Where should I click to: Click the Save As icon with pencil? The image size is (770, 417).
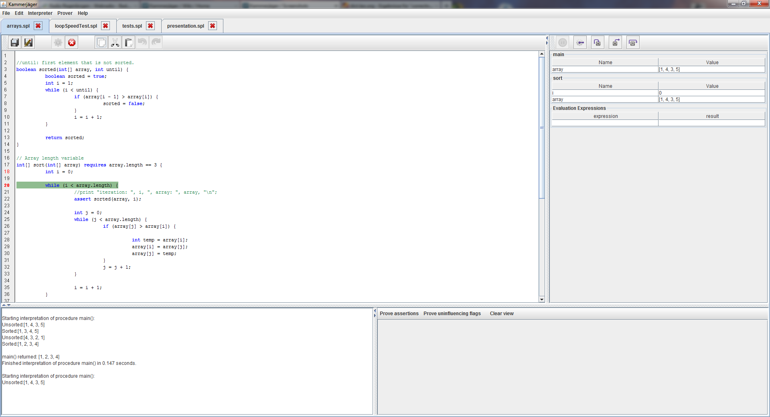(28, 43)
